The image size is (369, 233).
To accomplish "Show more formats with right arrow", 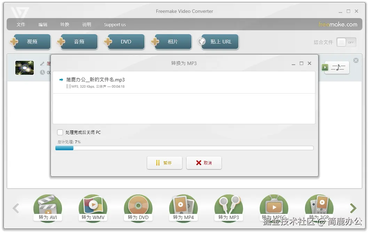I will click(x=353, y=208).
